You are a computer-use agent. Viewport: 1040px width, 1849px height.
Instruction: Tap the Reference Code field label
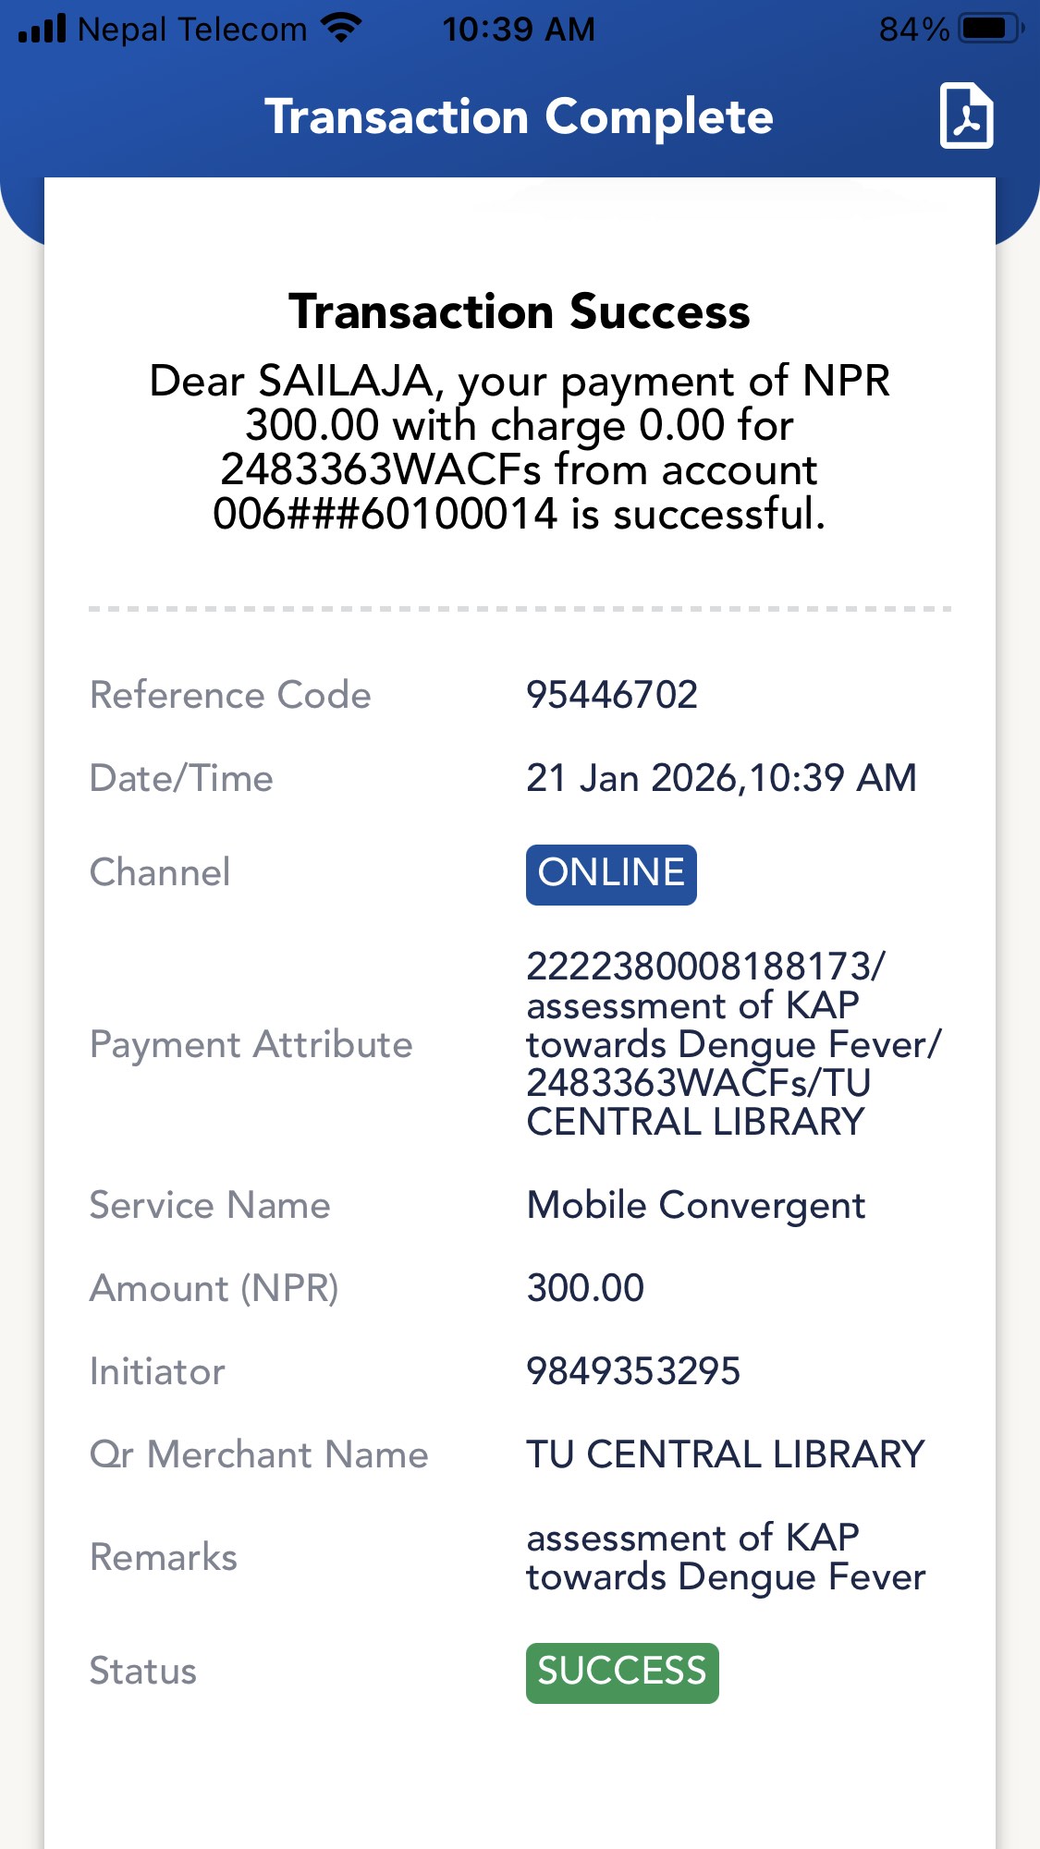230,695
